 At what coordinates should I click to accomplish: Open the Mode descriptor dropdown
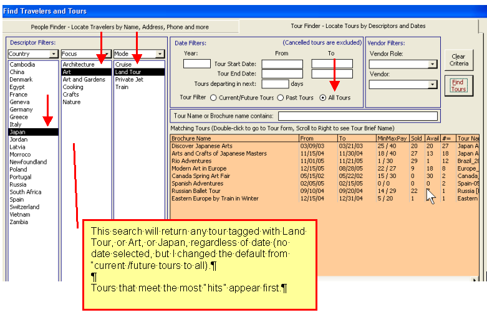(x=160, y=54)
